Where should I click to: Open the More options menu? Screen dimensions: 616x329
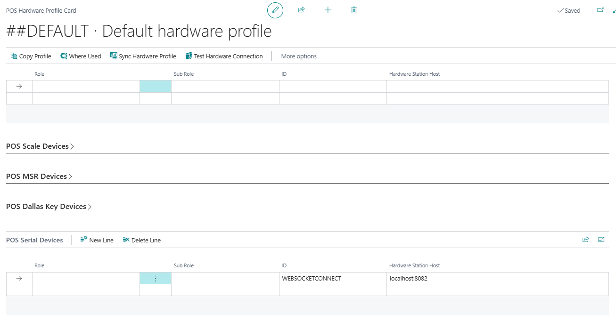pos(299,56)
